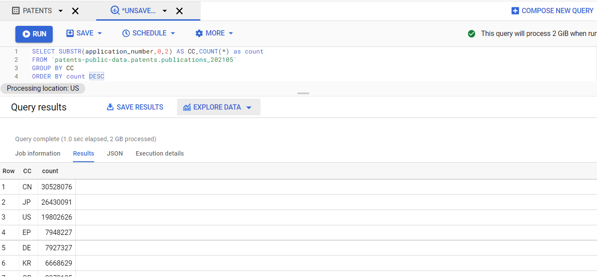Switch to the JSON results tab
The image size is (597, 277).
pyautogui.click(x=115, y=153)
